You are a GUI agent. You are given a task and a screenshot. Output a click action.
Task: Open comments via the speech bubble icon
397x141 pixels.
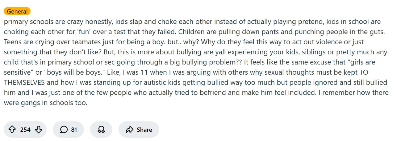(x=64, y=130)
